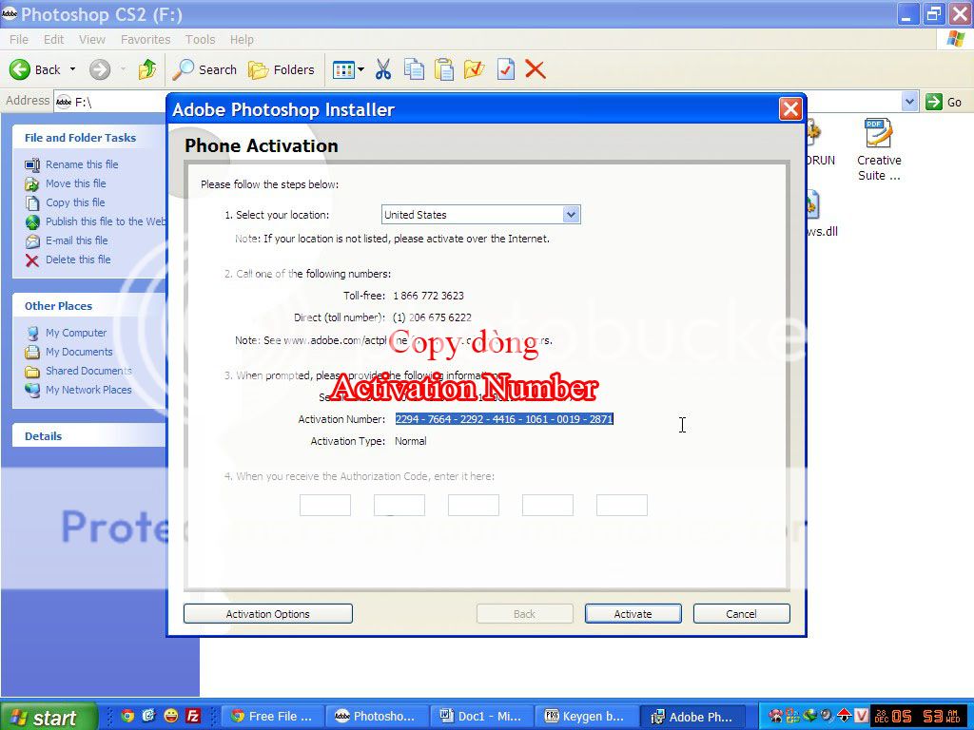
Task: Click the second Authorization Code box
Action: [x=399, y=506]
